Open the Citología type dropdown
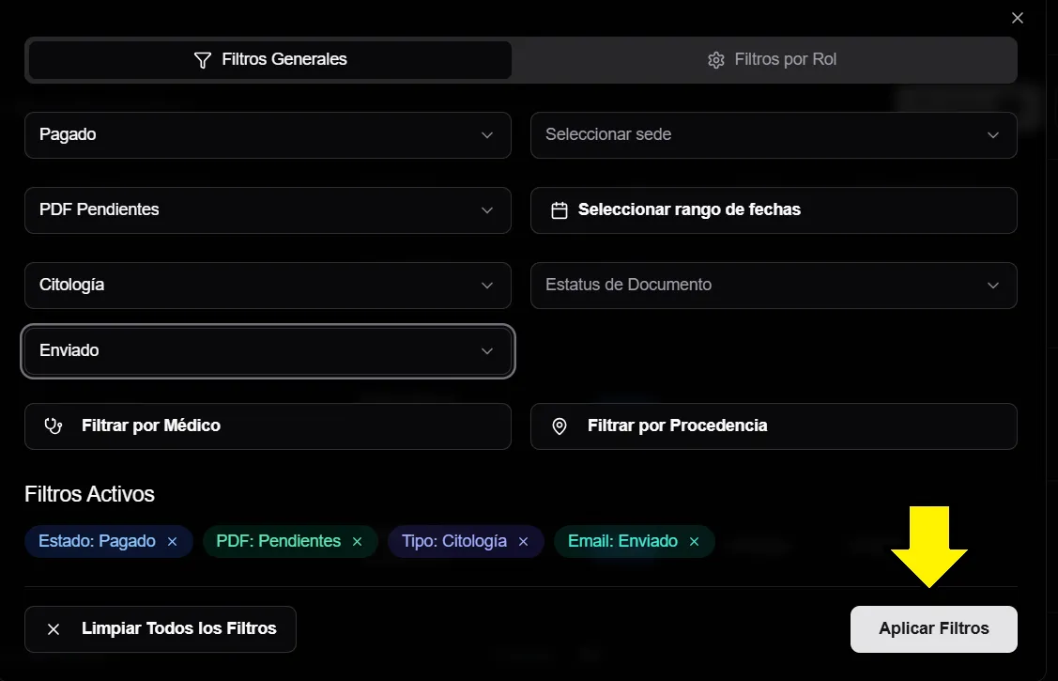Image resolution: width=1058 pixels, height=681 pixels. click(268, 286)
